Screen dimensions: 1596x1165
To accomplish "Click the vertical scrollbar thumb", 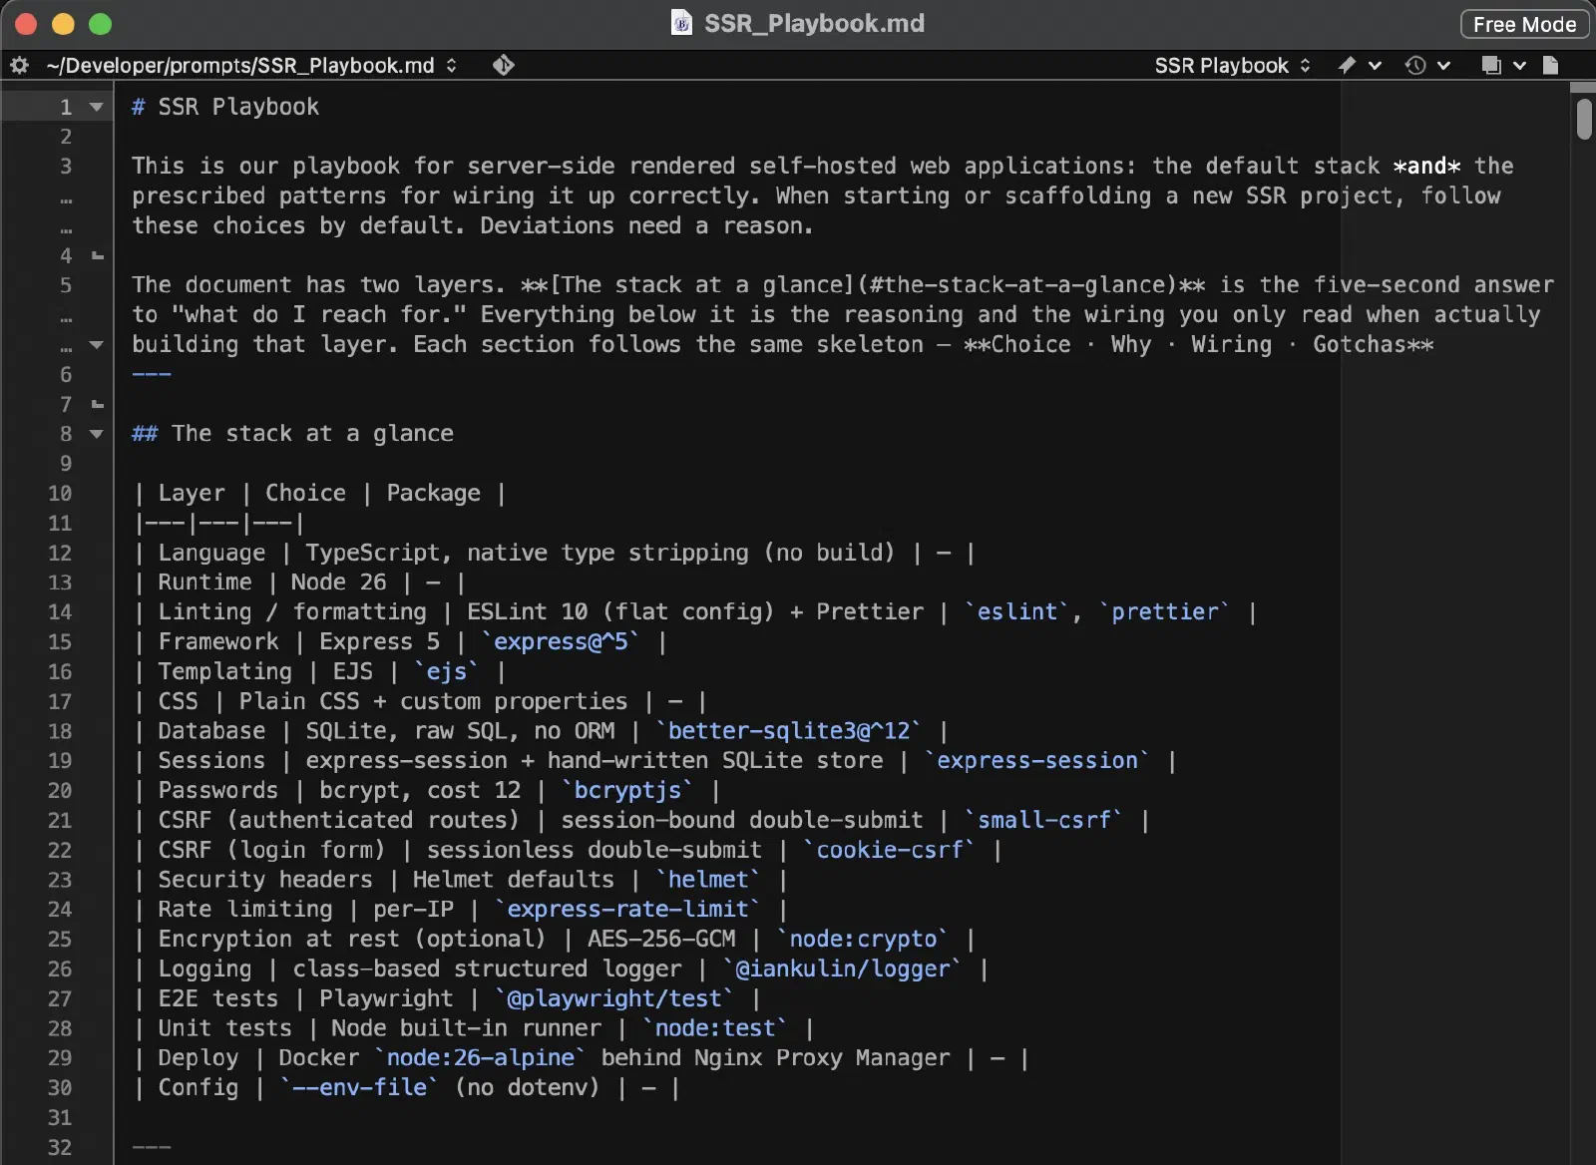I will (1584, 119).
